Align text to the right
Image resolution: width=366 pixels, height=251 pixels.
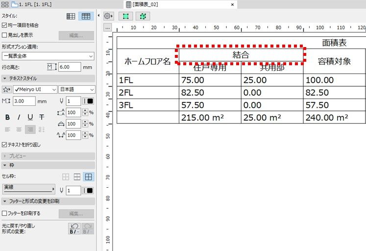pos(30,129)
